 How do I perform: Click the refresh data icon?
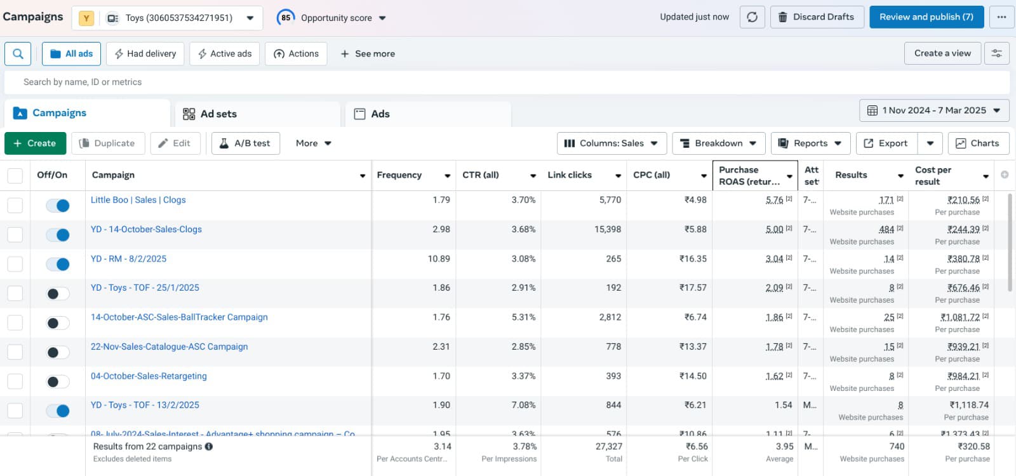pyautogui.click(x=752, y=17)
